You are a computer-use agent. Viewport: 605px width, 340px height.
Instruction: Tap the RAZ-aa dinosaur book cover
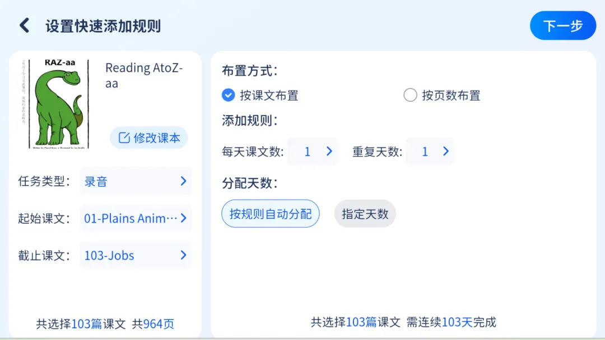point(59,103)
